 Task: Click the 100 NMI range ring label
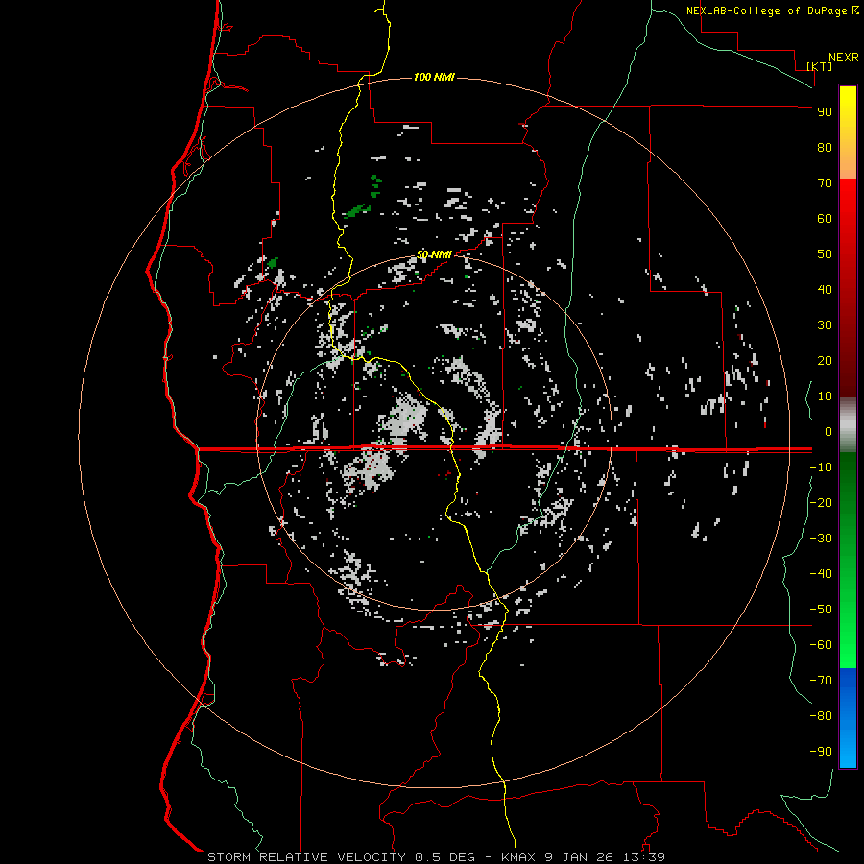434,77
